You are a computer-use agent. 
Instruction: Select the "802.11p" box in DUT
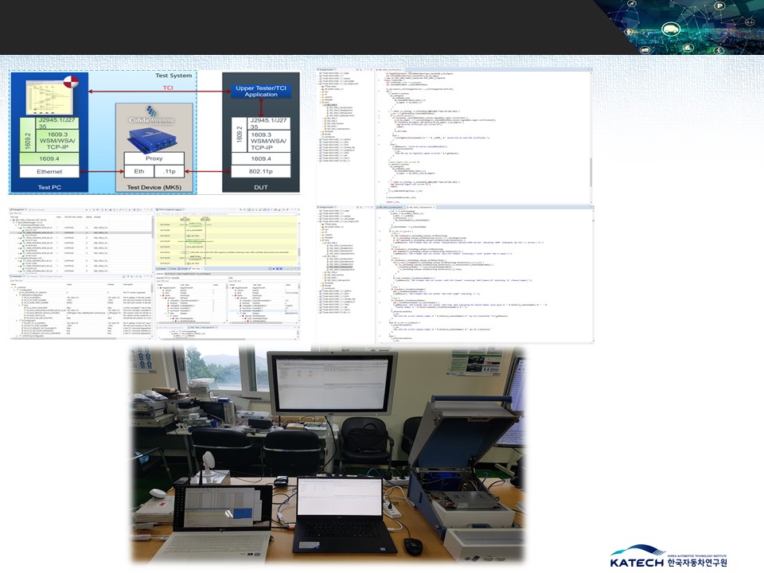(261, 172)
